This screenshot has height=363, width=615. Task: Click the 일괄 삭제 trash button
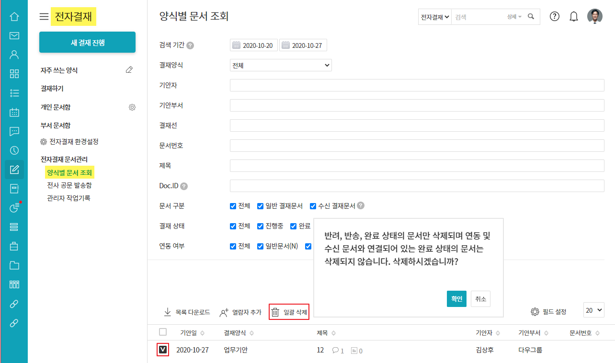tap(289, 312)
